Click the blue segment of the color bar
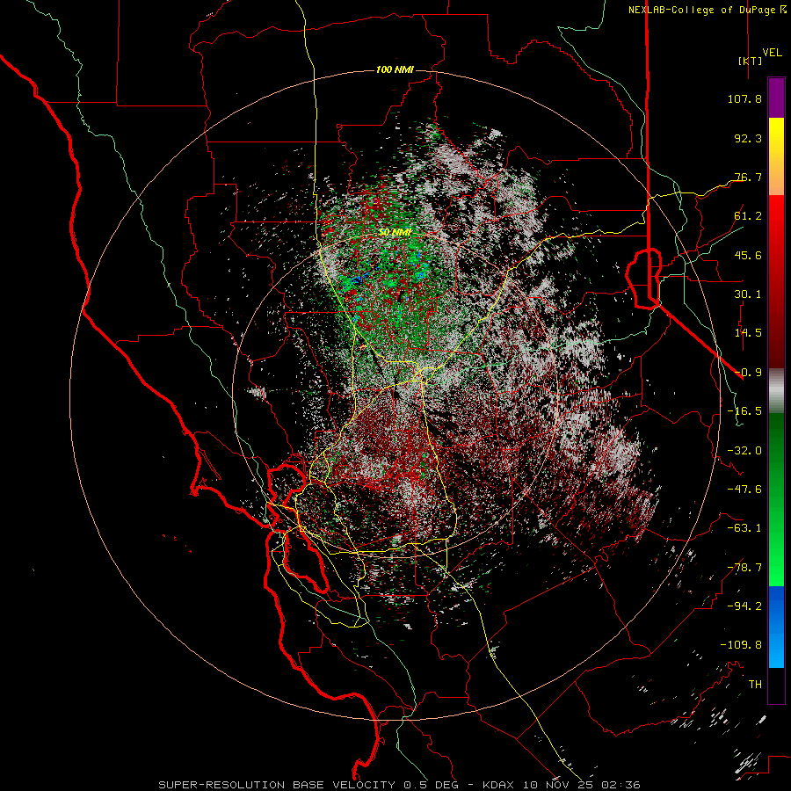This screenshot has height=791, width=791. click(x=776, y=627)
